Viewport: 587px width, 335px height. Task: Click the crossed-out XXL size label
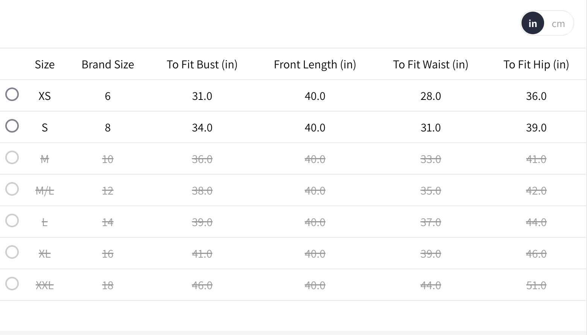45,285
